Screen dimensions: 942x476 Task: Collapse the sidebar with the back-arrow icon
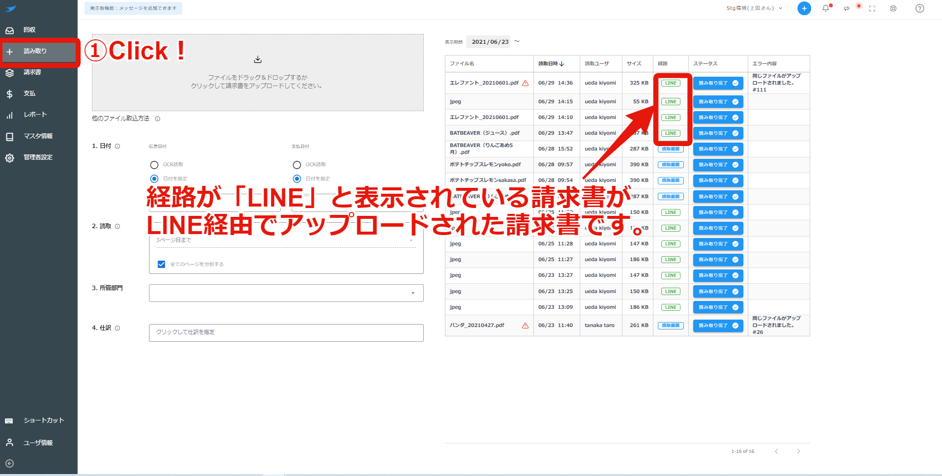click(x=9, y=463)
